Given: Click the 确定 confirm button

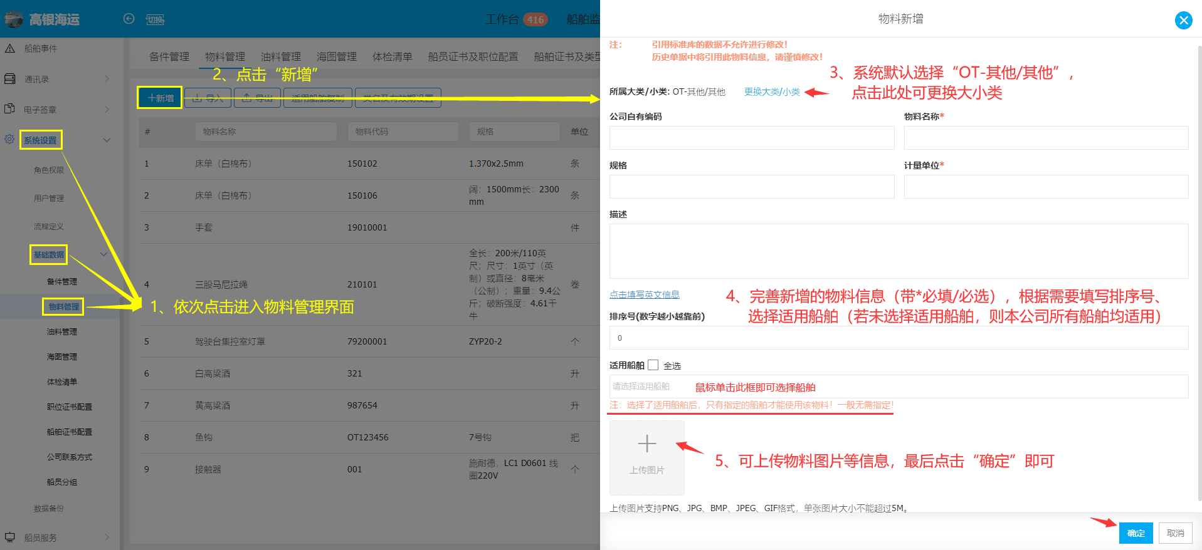Looking at the screenshot, I should (x=1136, y=533).
